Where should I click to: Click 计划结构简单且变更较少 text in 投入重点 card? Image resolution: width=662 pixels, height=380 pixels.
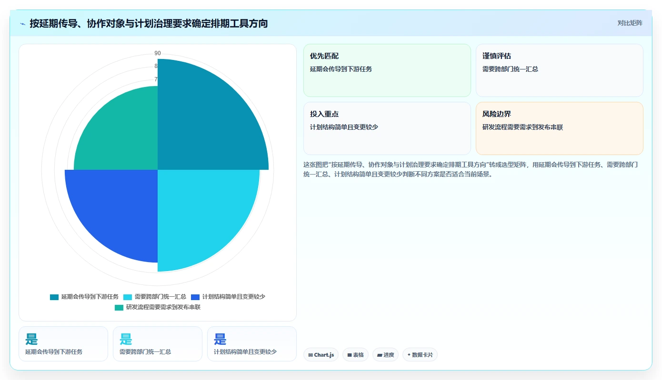click(344, 127)
